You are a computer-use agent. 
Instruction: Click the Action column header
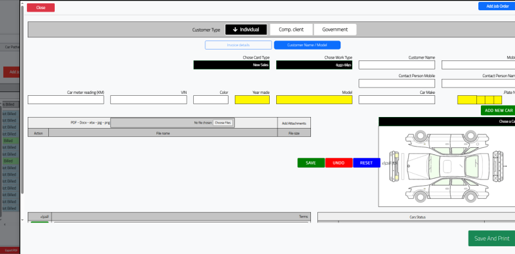coord(39,133)
